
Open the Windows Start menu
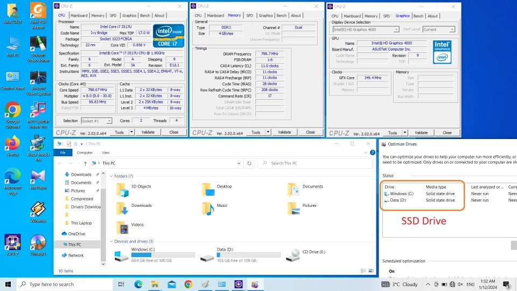point(8,284)
